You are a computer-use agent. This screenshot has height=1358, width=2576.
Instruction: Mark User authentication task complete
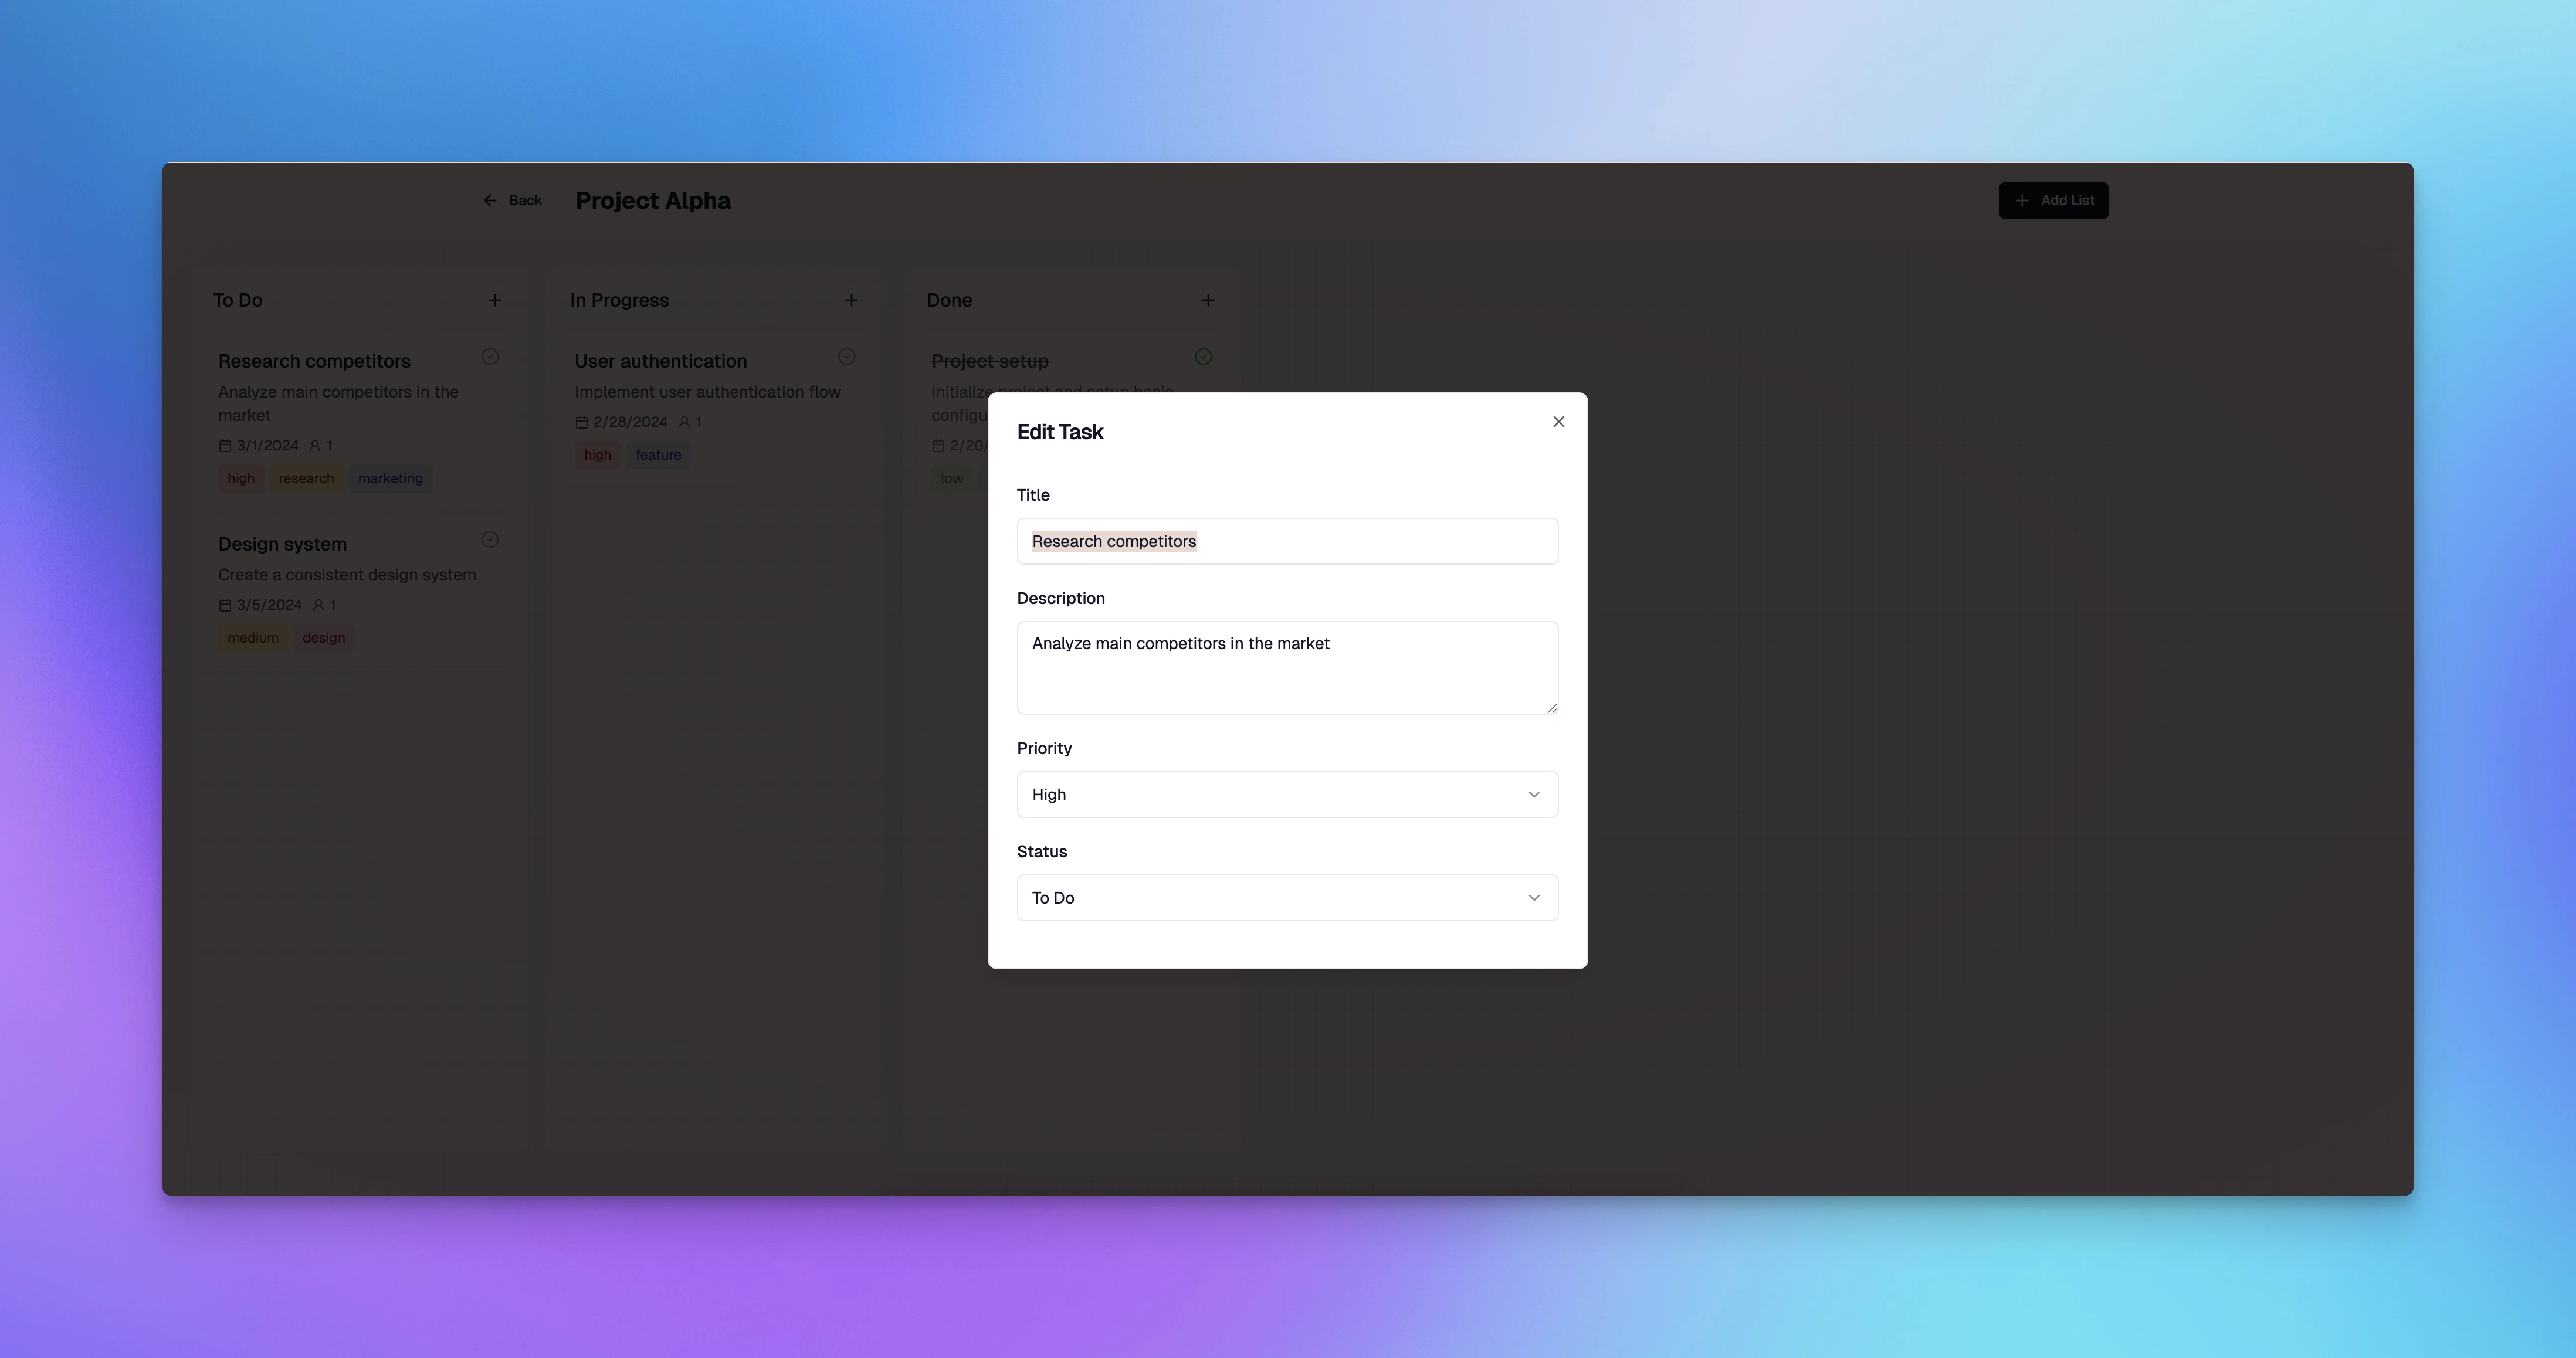(846, 357)
